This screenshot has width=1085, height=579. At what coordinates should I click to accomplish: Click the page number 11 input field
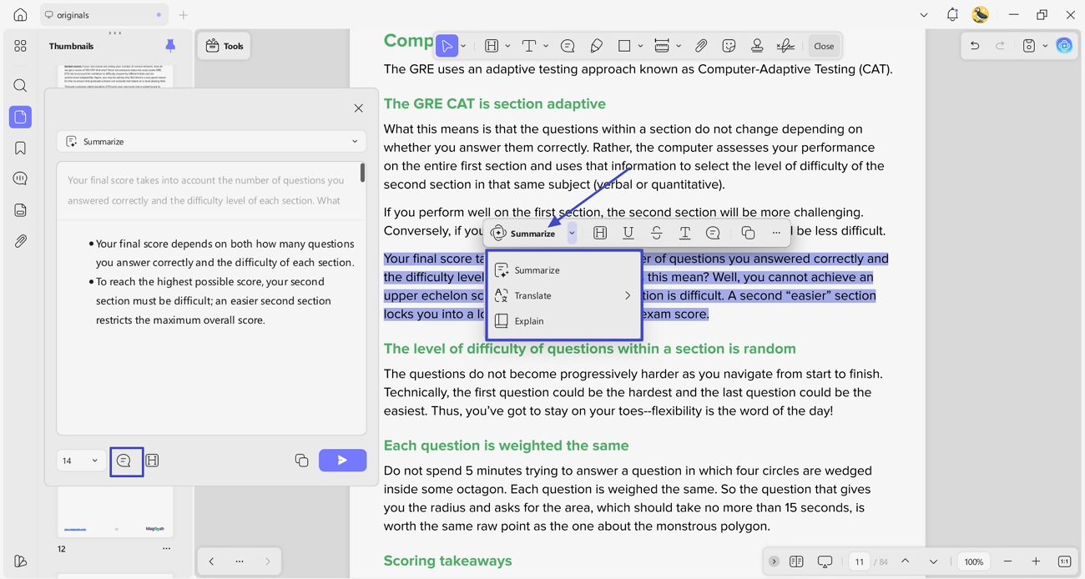click(859, 561)
